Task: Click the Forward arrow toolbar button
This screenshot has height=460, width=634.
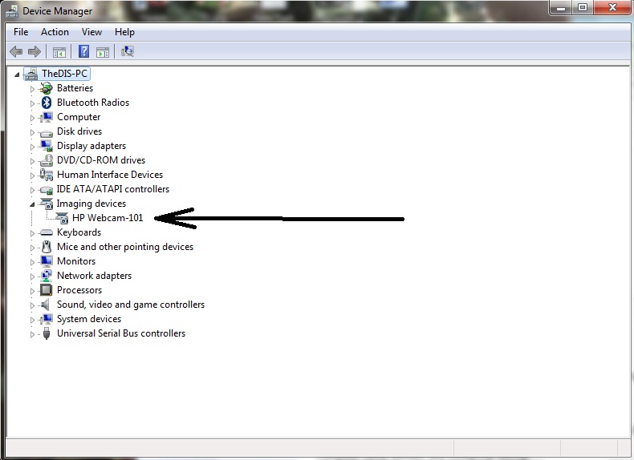Action: tap(35, 52)
